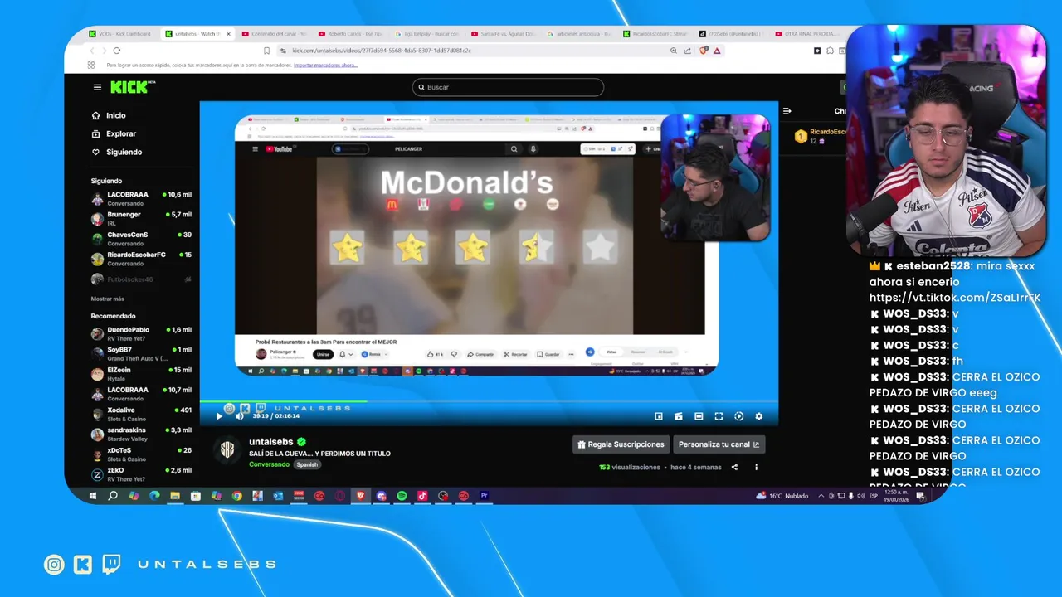Open weather widget 16°C Nublado
The image size is (1062, 597).
pos(782,496)
